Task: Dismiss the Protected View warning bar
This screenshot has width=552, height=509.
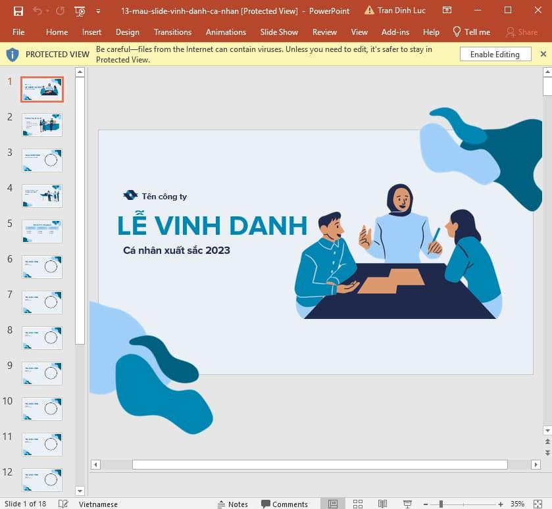Action: 543,53
